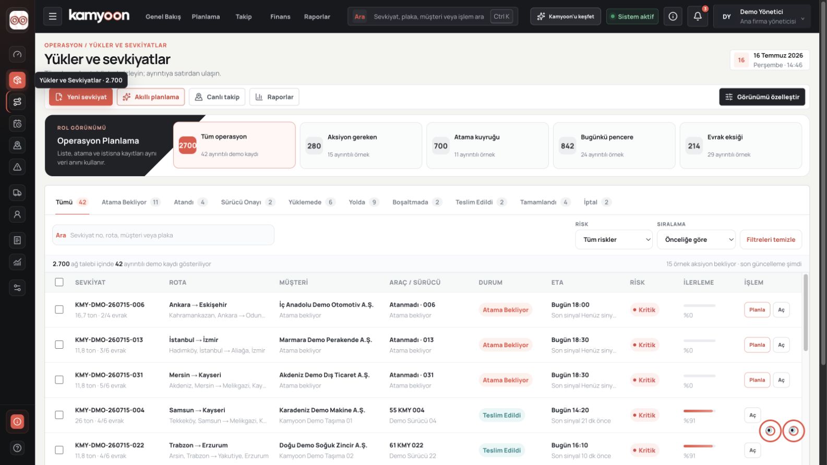Click the 214 badge on Evrak eksiği

coord(694,146)
